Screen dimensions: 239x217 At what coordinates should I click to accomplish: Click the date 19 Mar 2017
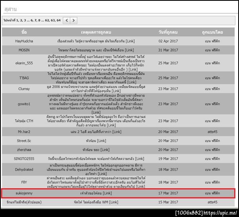(168, 158)
